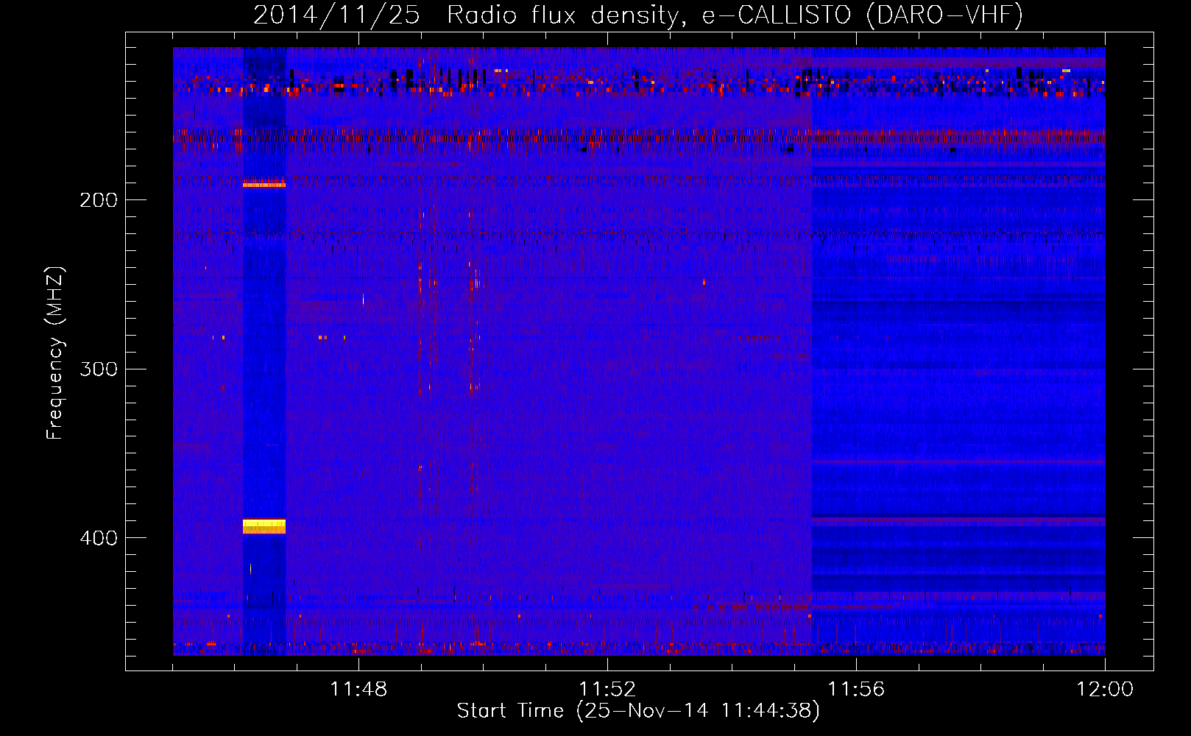Click the 12:00 time tick label
Image resolution: width=1191 pixels, height=736 pixels.
[x=1105, y=689]
